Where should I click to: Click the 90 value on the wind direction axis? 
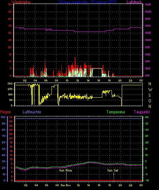(11, 100)
